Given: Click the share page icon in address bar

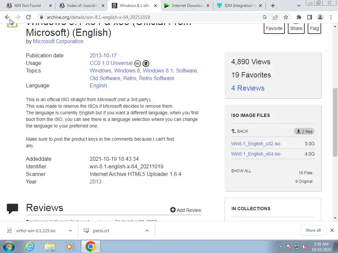Looking at the screenshot, I should tap(275, 17).
